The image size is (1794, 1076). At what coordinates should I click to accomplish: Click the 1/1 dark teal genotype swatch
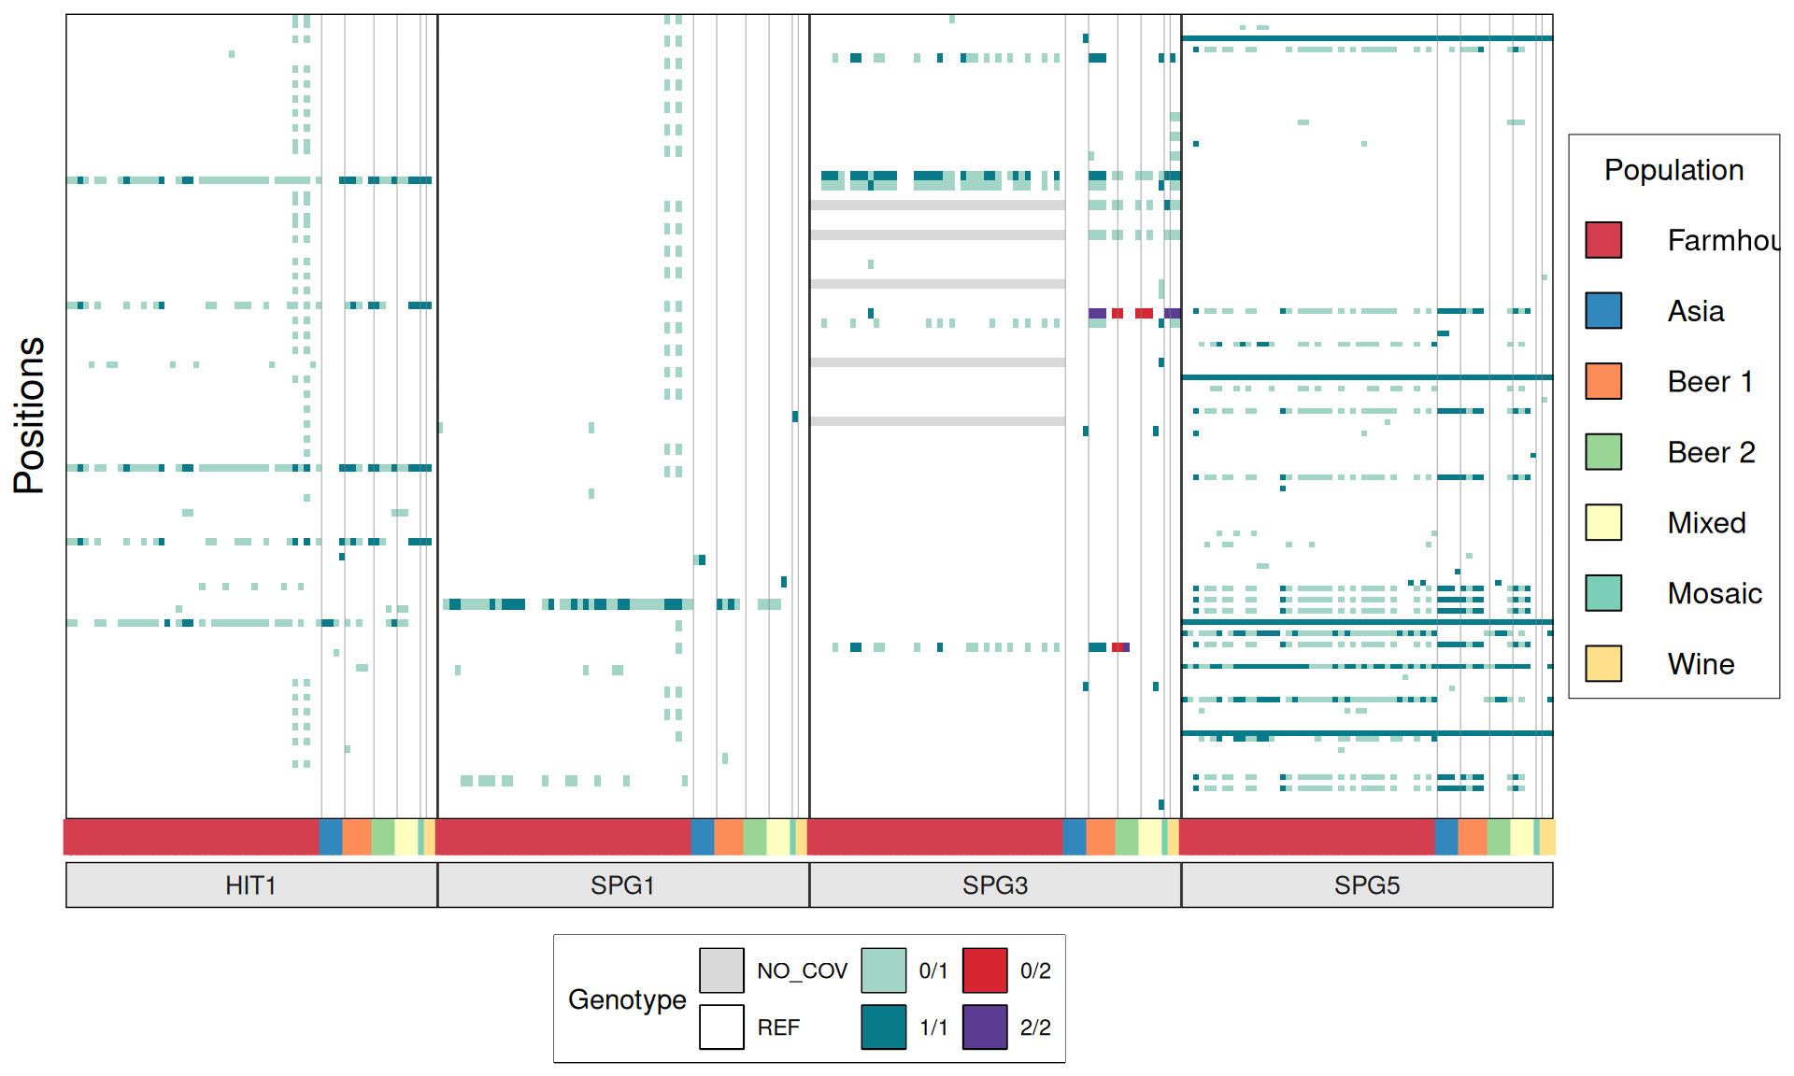[883, 1026]
